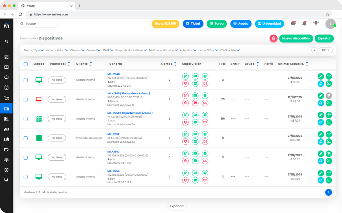Open the calendar icon in sidebar
342x213 pixels.
[7, 88]
